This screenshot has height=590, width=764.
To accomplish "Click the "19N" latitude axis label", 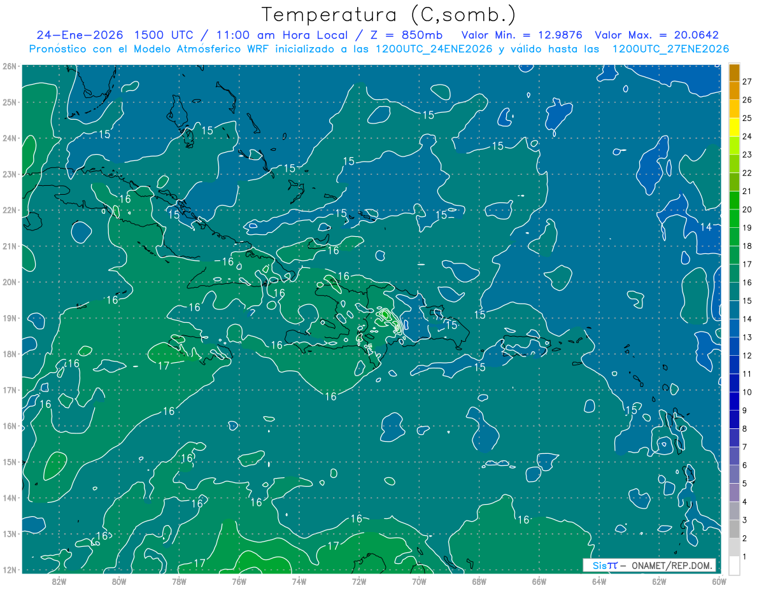I will click(9, 318).
